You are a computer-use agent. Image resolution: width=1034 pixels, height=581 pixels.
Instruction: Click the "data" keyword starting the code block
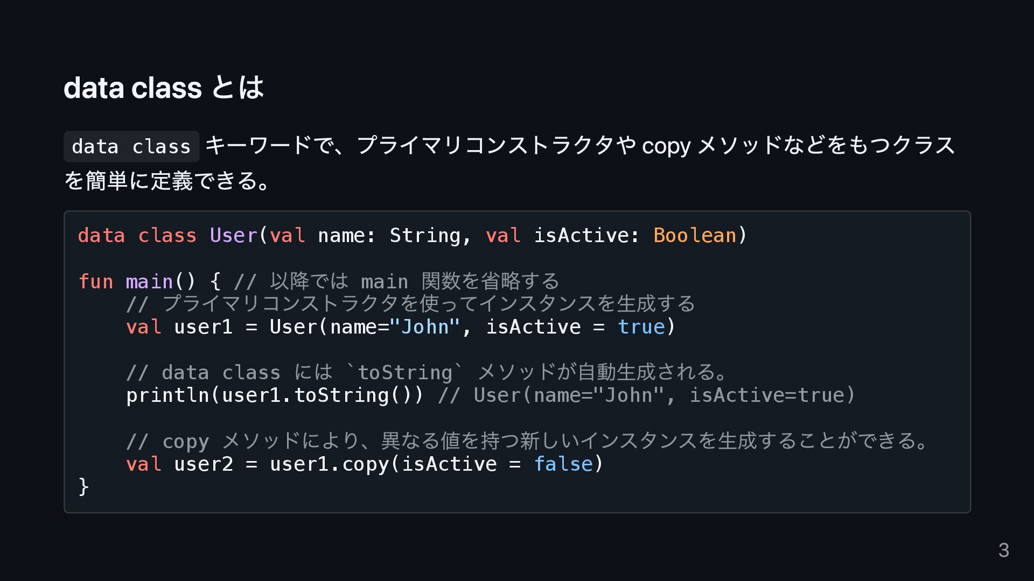pyautogui.click(x=101, y=236)
